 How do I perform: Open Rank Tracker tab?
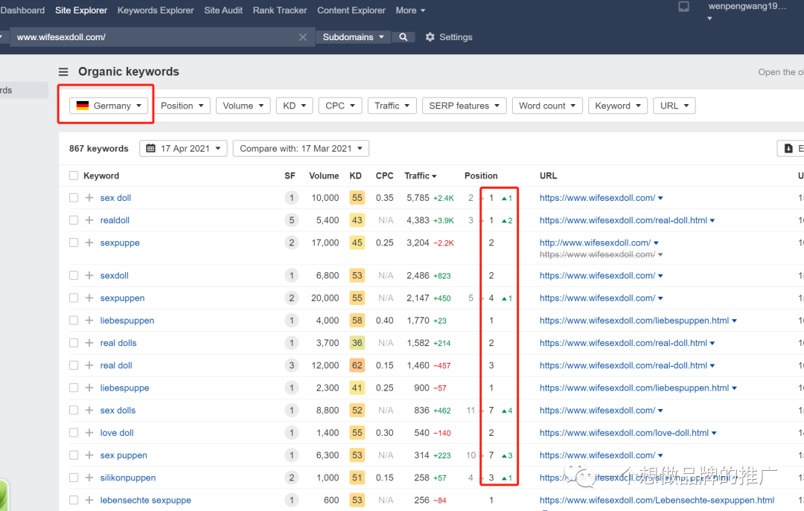279,10
